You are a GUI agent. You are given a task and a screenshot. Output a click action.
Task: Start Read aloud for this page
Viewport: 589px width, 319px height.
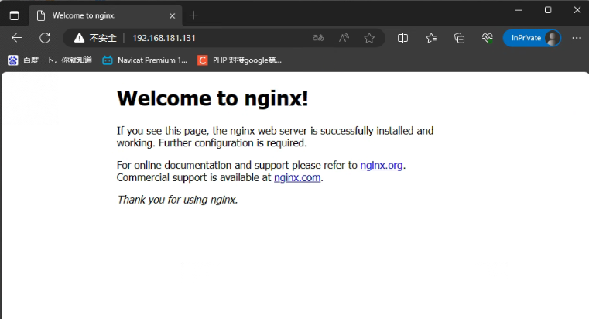pos(344,38)
